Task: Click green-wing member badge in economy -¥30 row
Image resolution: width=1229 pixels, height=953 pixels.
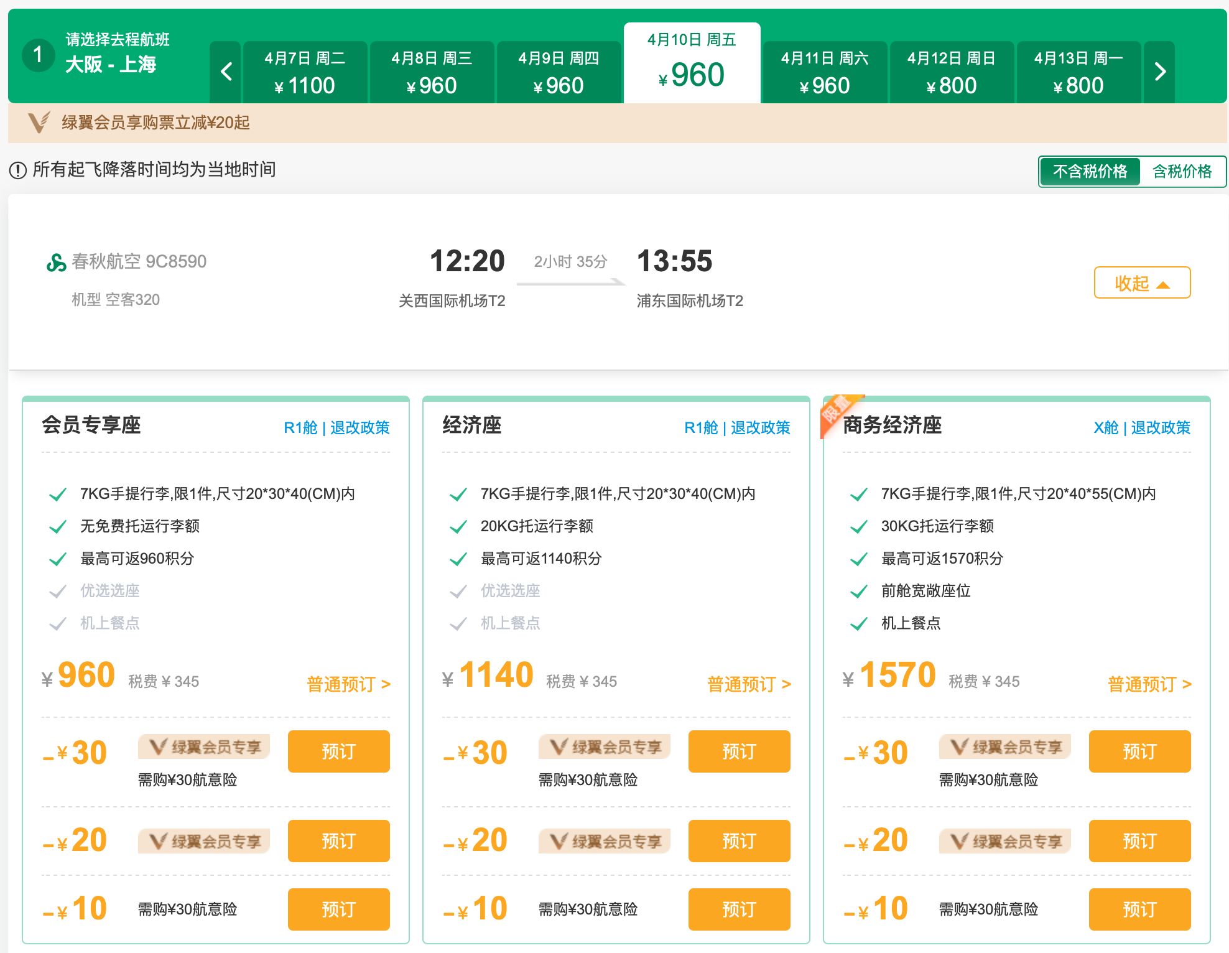Action: tap(605, 746)
